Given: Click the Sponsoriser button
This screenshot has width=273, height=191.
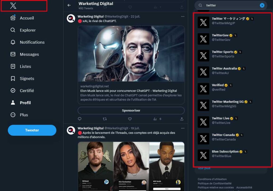Looking at the screenshot, I should coord(131,111).
